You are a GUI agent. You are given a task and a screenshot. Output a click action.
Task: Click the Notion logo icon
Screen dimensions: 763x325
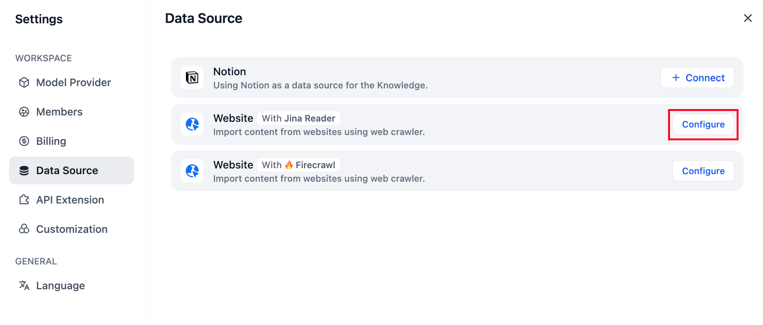(x=192, y=78)
